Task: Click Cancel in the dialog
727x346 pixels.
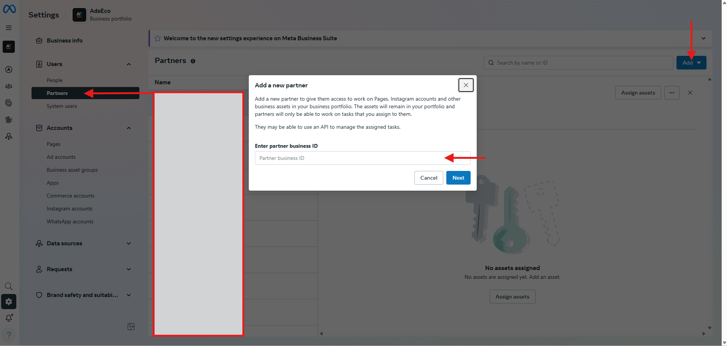Action: pyautogui.click(x=429, y=178)
